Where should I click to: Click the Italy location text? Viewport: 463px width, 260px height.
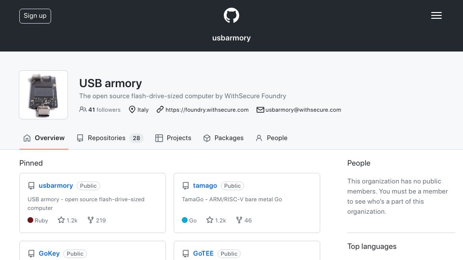click(x=143, y=110)
